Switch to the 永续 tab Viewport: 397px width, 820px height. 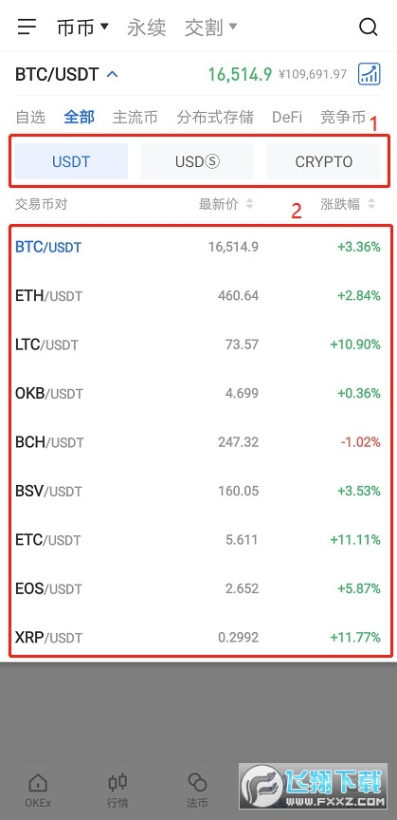coord(146,28)
